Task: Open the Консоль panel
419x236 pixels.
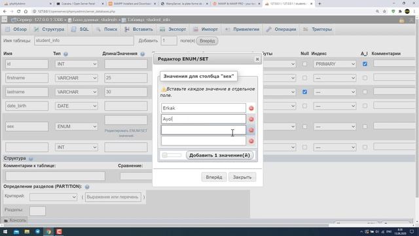Action: click(15, 220)
